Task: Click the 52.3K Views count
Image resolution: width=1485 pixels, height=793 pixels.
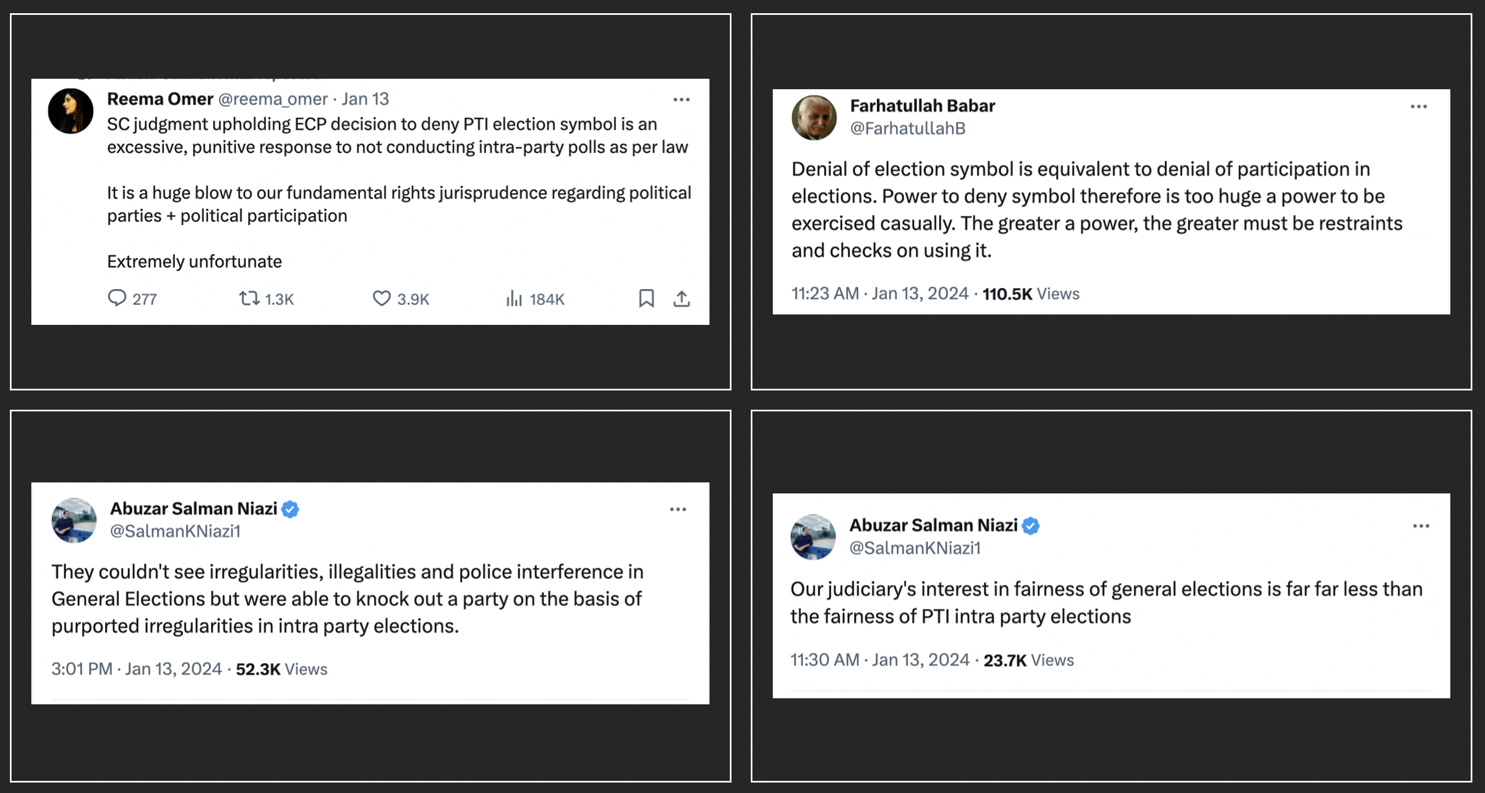Action: coord(281,669)
